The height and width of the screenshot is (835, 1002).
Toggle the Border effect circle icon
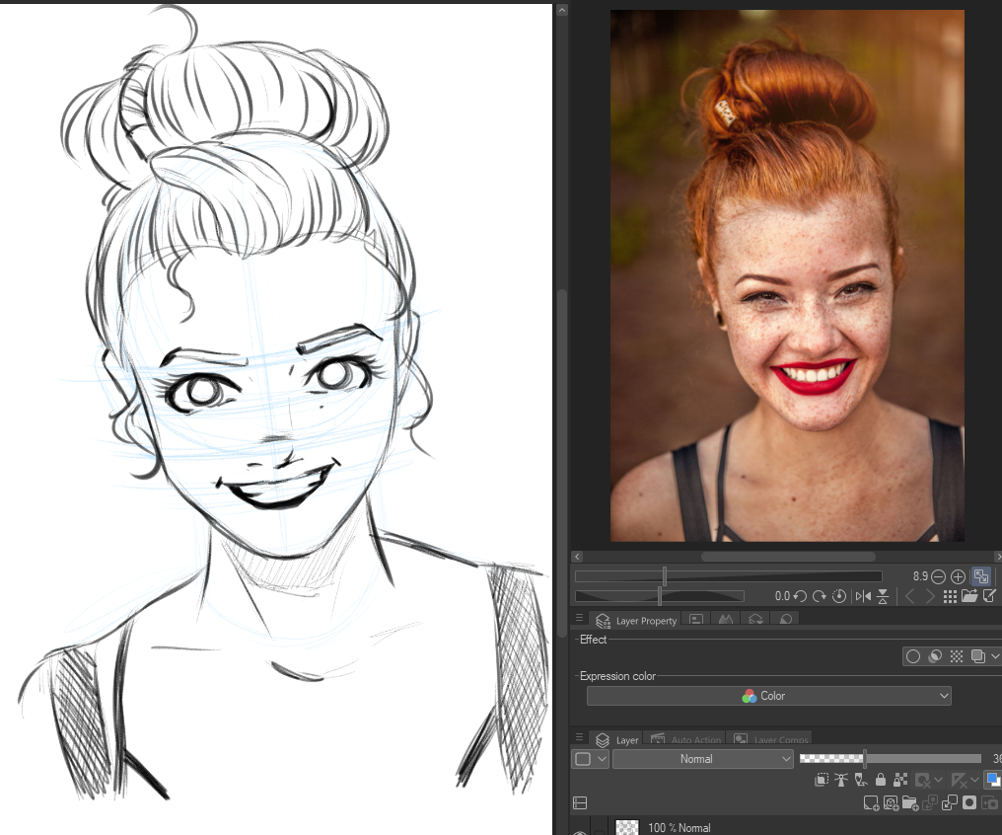pyautogui.click(x=913, y=656)
